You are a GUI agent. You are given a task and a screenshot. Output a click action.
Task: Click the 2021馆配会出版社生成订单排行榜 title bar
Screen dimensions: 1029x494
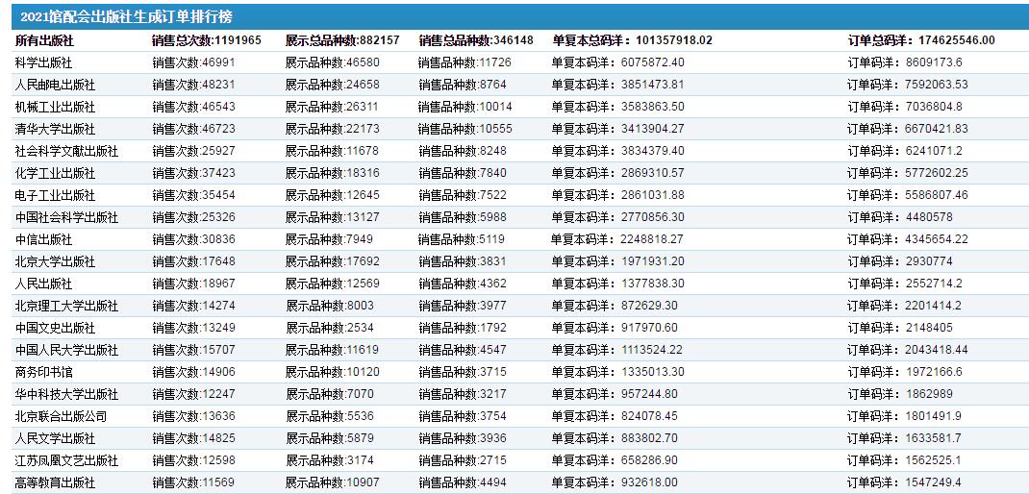point(125,17)
